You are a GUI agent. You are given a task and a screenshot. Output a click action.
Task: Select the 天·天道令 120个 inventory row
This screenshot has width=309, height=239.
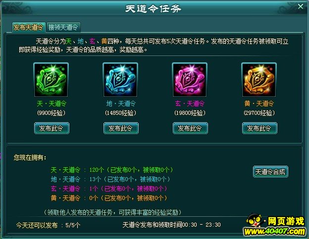112,170
